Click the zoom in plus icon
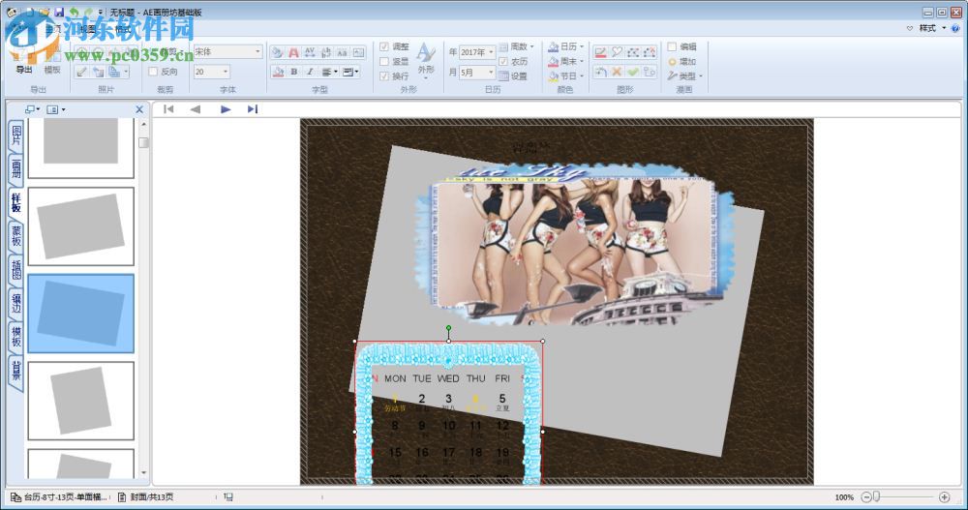968x510 pixels. click(x=944, y=497)
